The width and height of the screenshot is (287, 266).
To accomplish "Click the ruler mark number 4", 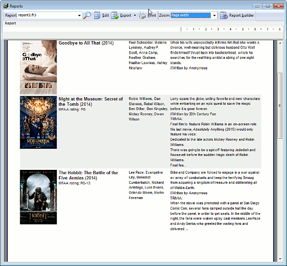I will click(x=230, y=29).
